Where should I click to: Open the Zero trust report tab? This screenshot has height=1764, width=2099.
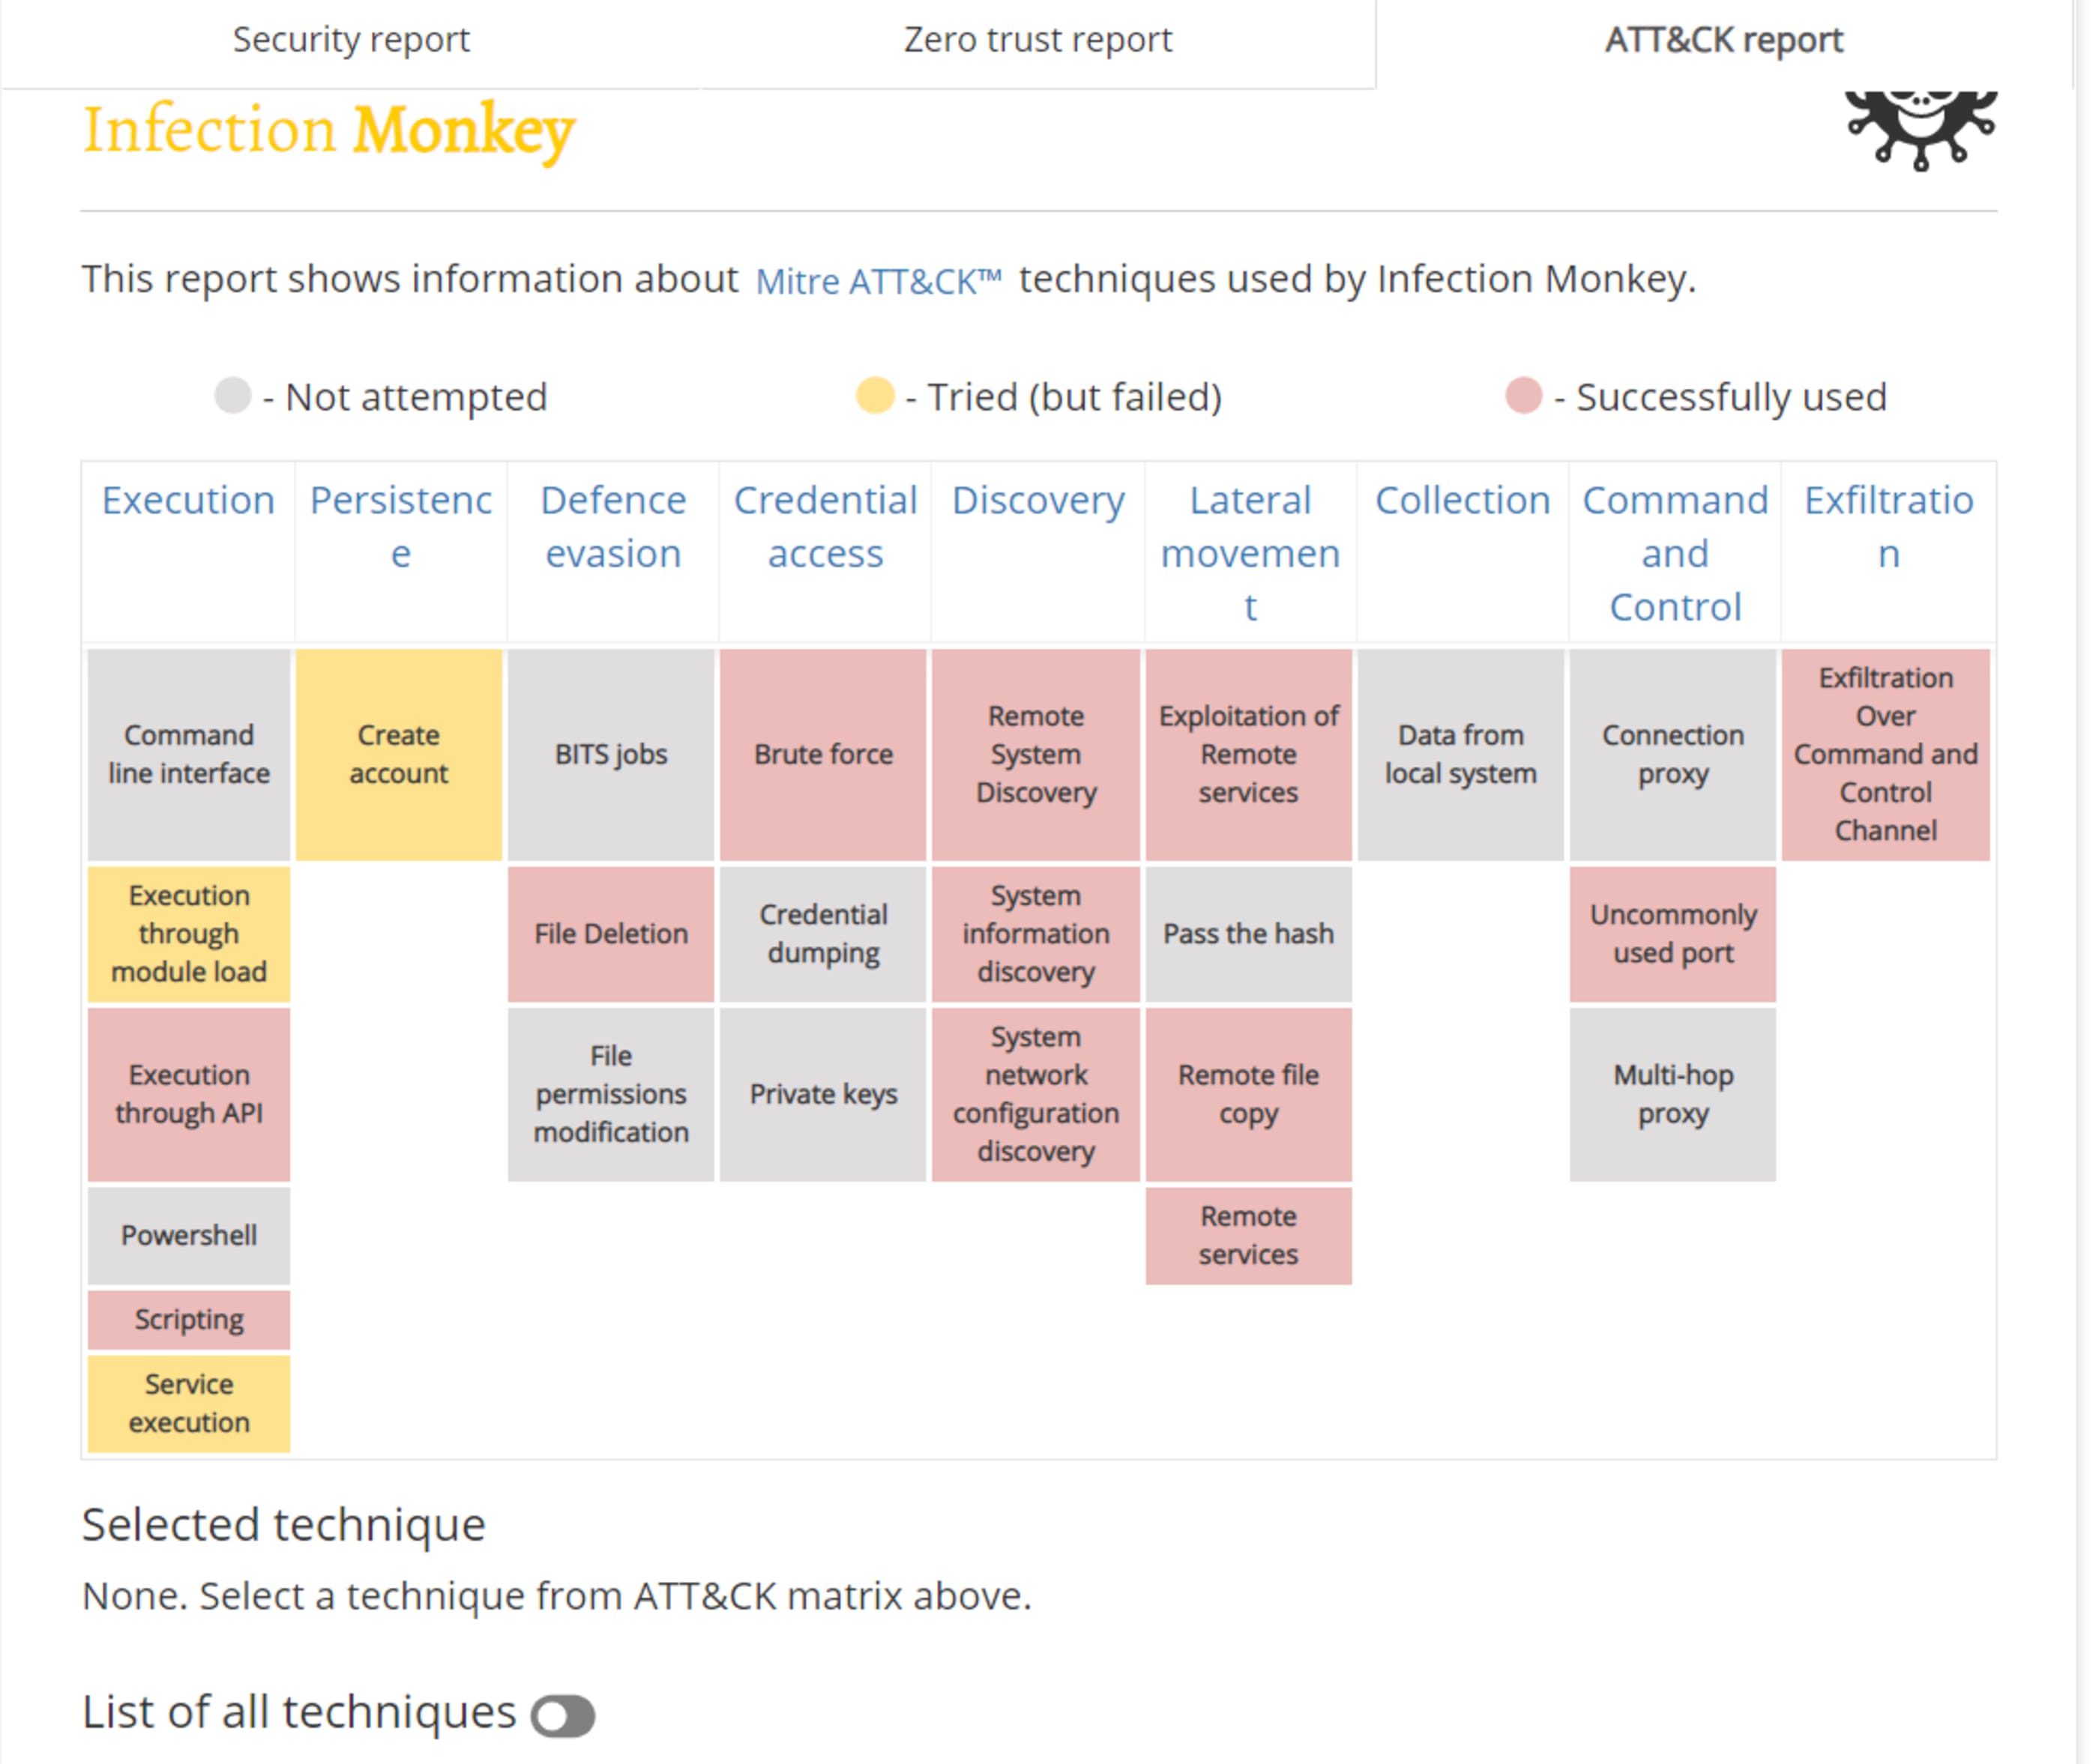[x=1038, y=40]
